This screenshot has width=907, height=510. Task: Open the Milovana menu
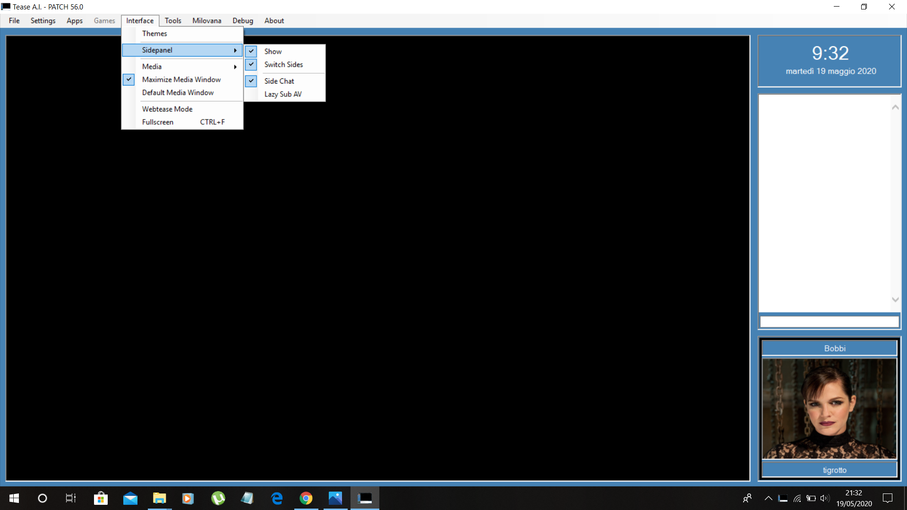pos(207,21)
